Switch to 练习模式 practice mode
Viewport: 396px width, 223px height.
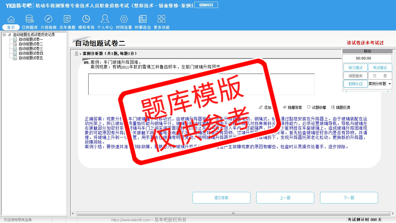pos(355,68)
